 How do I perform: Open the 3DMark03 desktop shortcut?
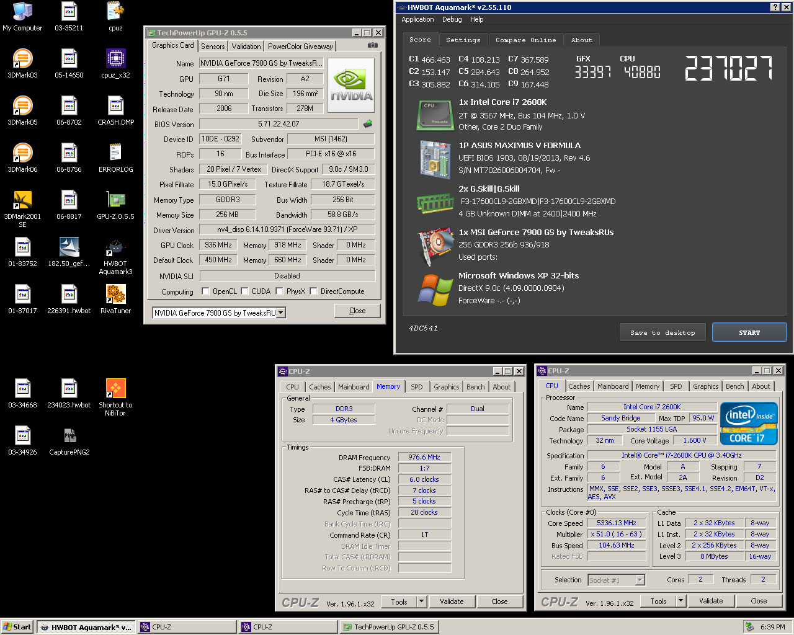[22, 63]
